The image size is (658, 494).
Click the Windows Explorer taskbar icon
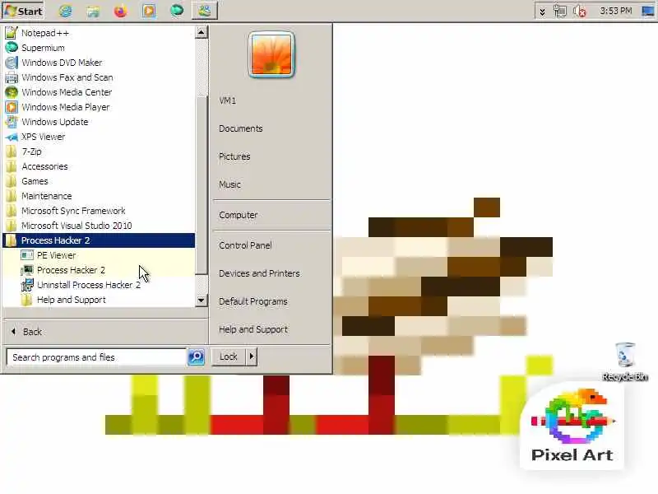point(93,11)
